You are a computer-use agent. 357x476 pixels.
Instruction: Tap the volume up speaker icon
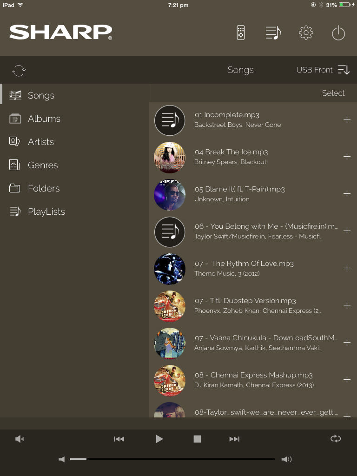286,459
